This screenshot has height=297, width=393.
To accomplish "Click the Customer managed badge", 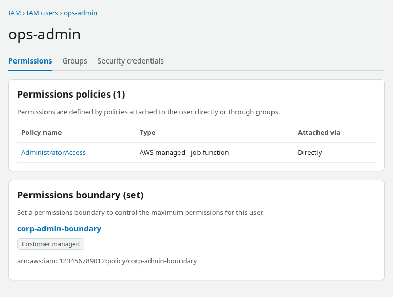I will click(x=51, y=244).
